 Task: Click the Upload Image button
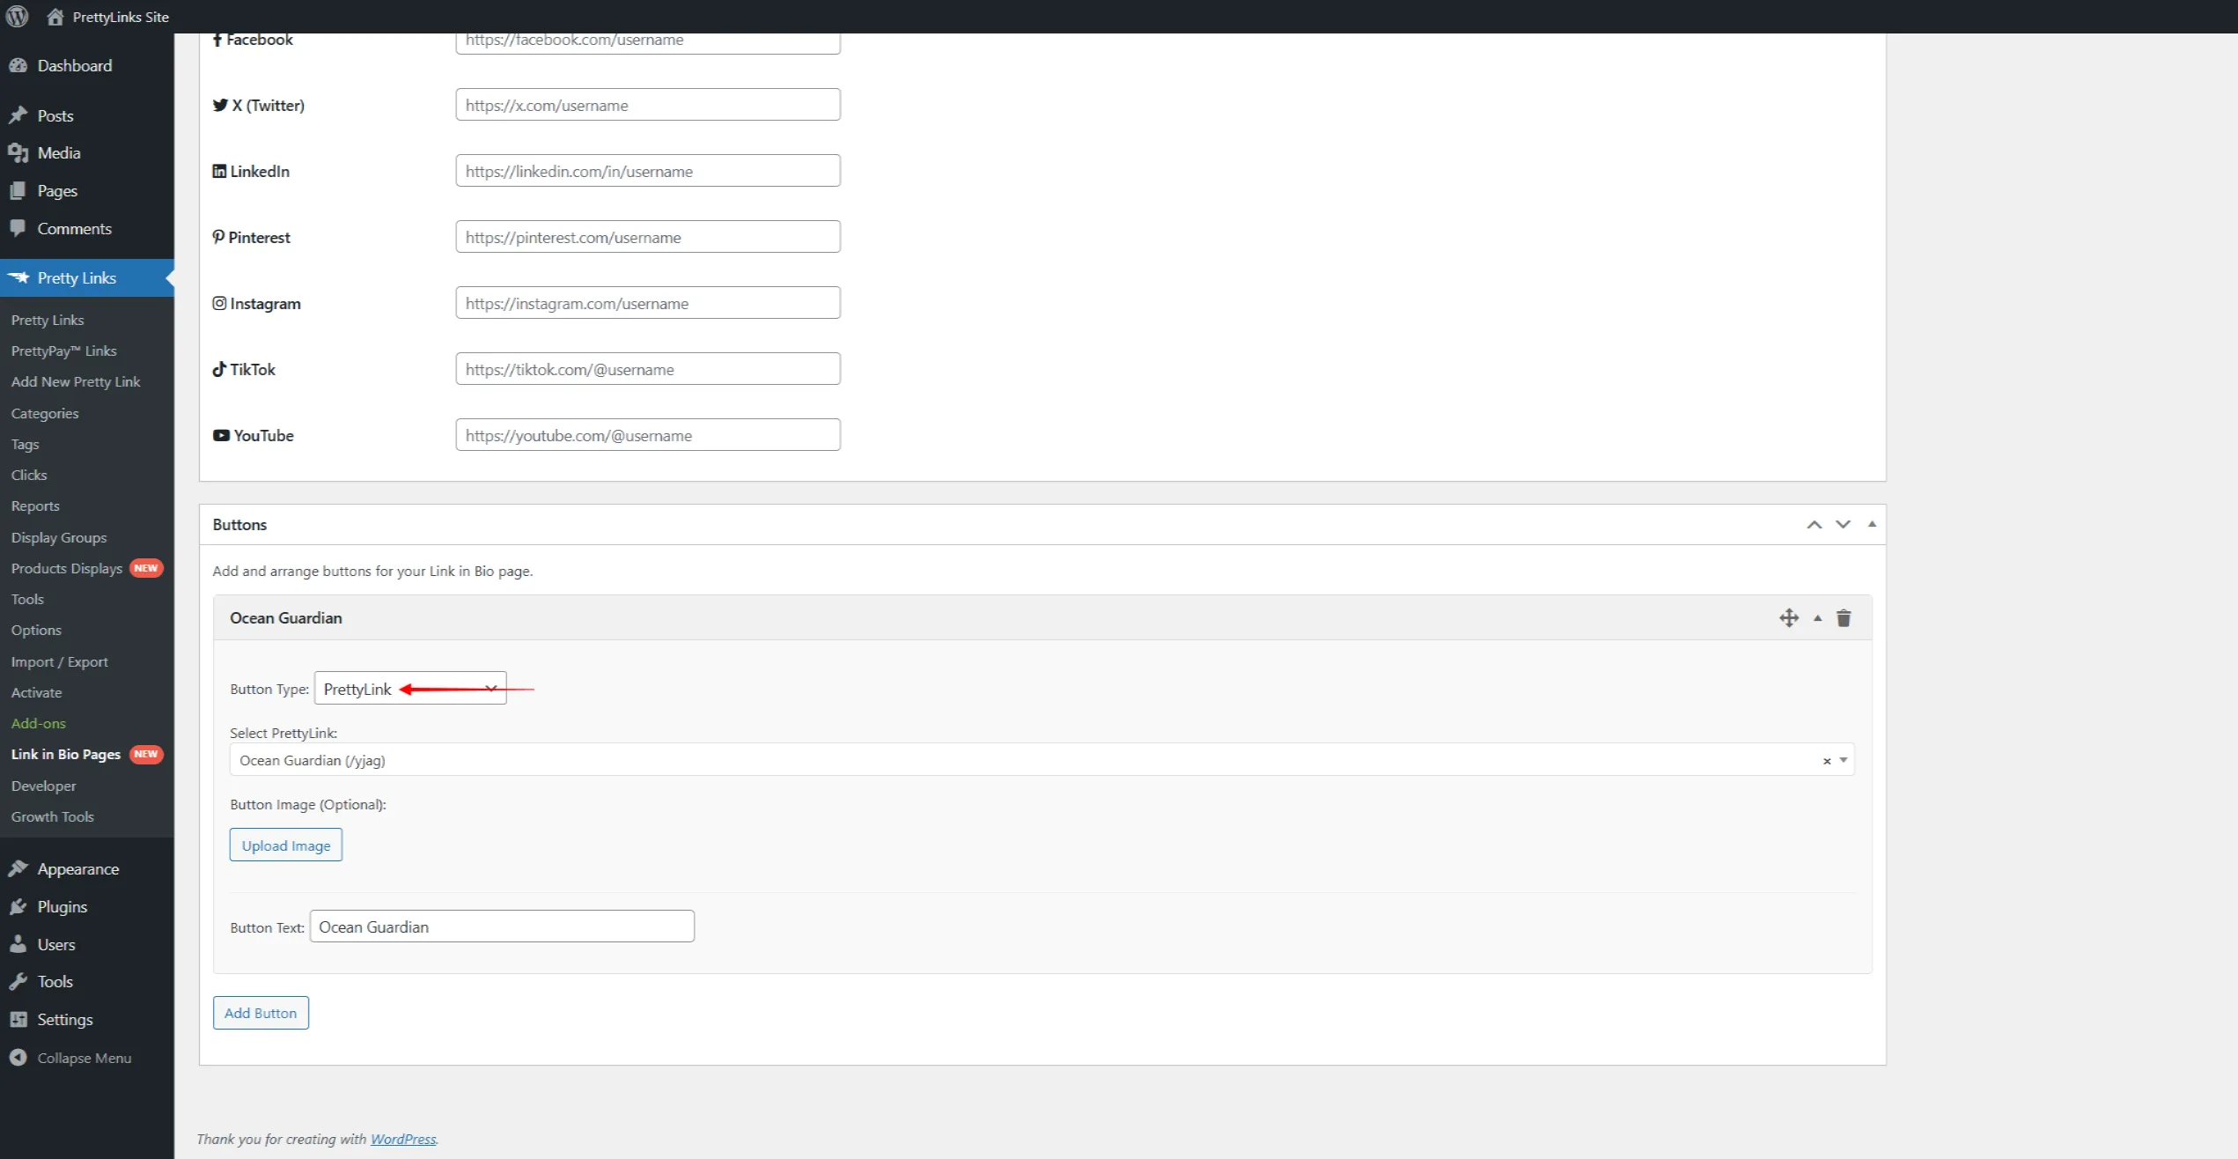point(285,845)
